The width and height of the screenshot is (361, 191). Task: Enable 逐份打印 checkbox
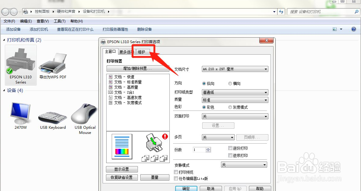point(230,148)
